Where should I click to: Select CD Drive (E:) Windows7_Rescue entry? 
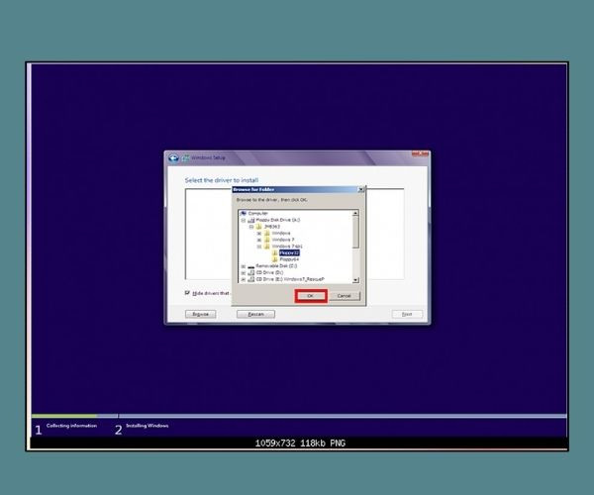coord(290,279)
